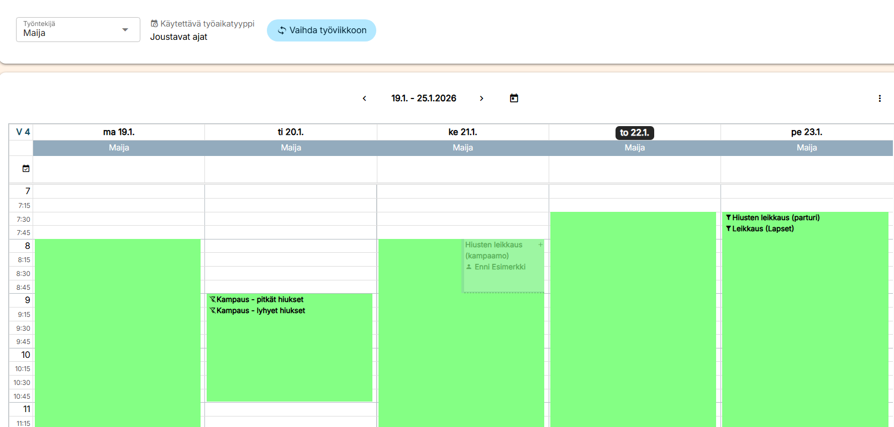Image resolution: width=894 pixels, height=427 pixels.
Task: Click the Vaihda työviikkoon button
Action: click(x=322, y=30)
